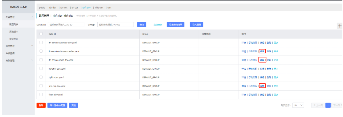Click the 导出选中的配置 button
The height and width of the screenshot is (117, 343).
pos(57,105)
